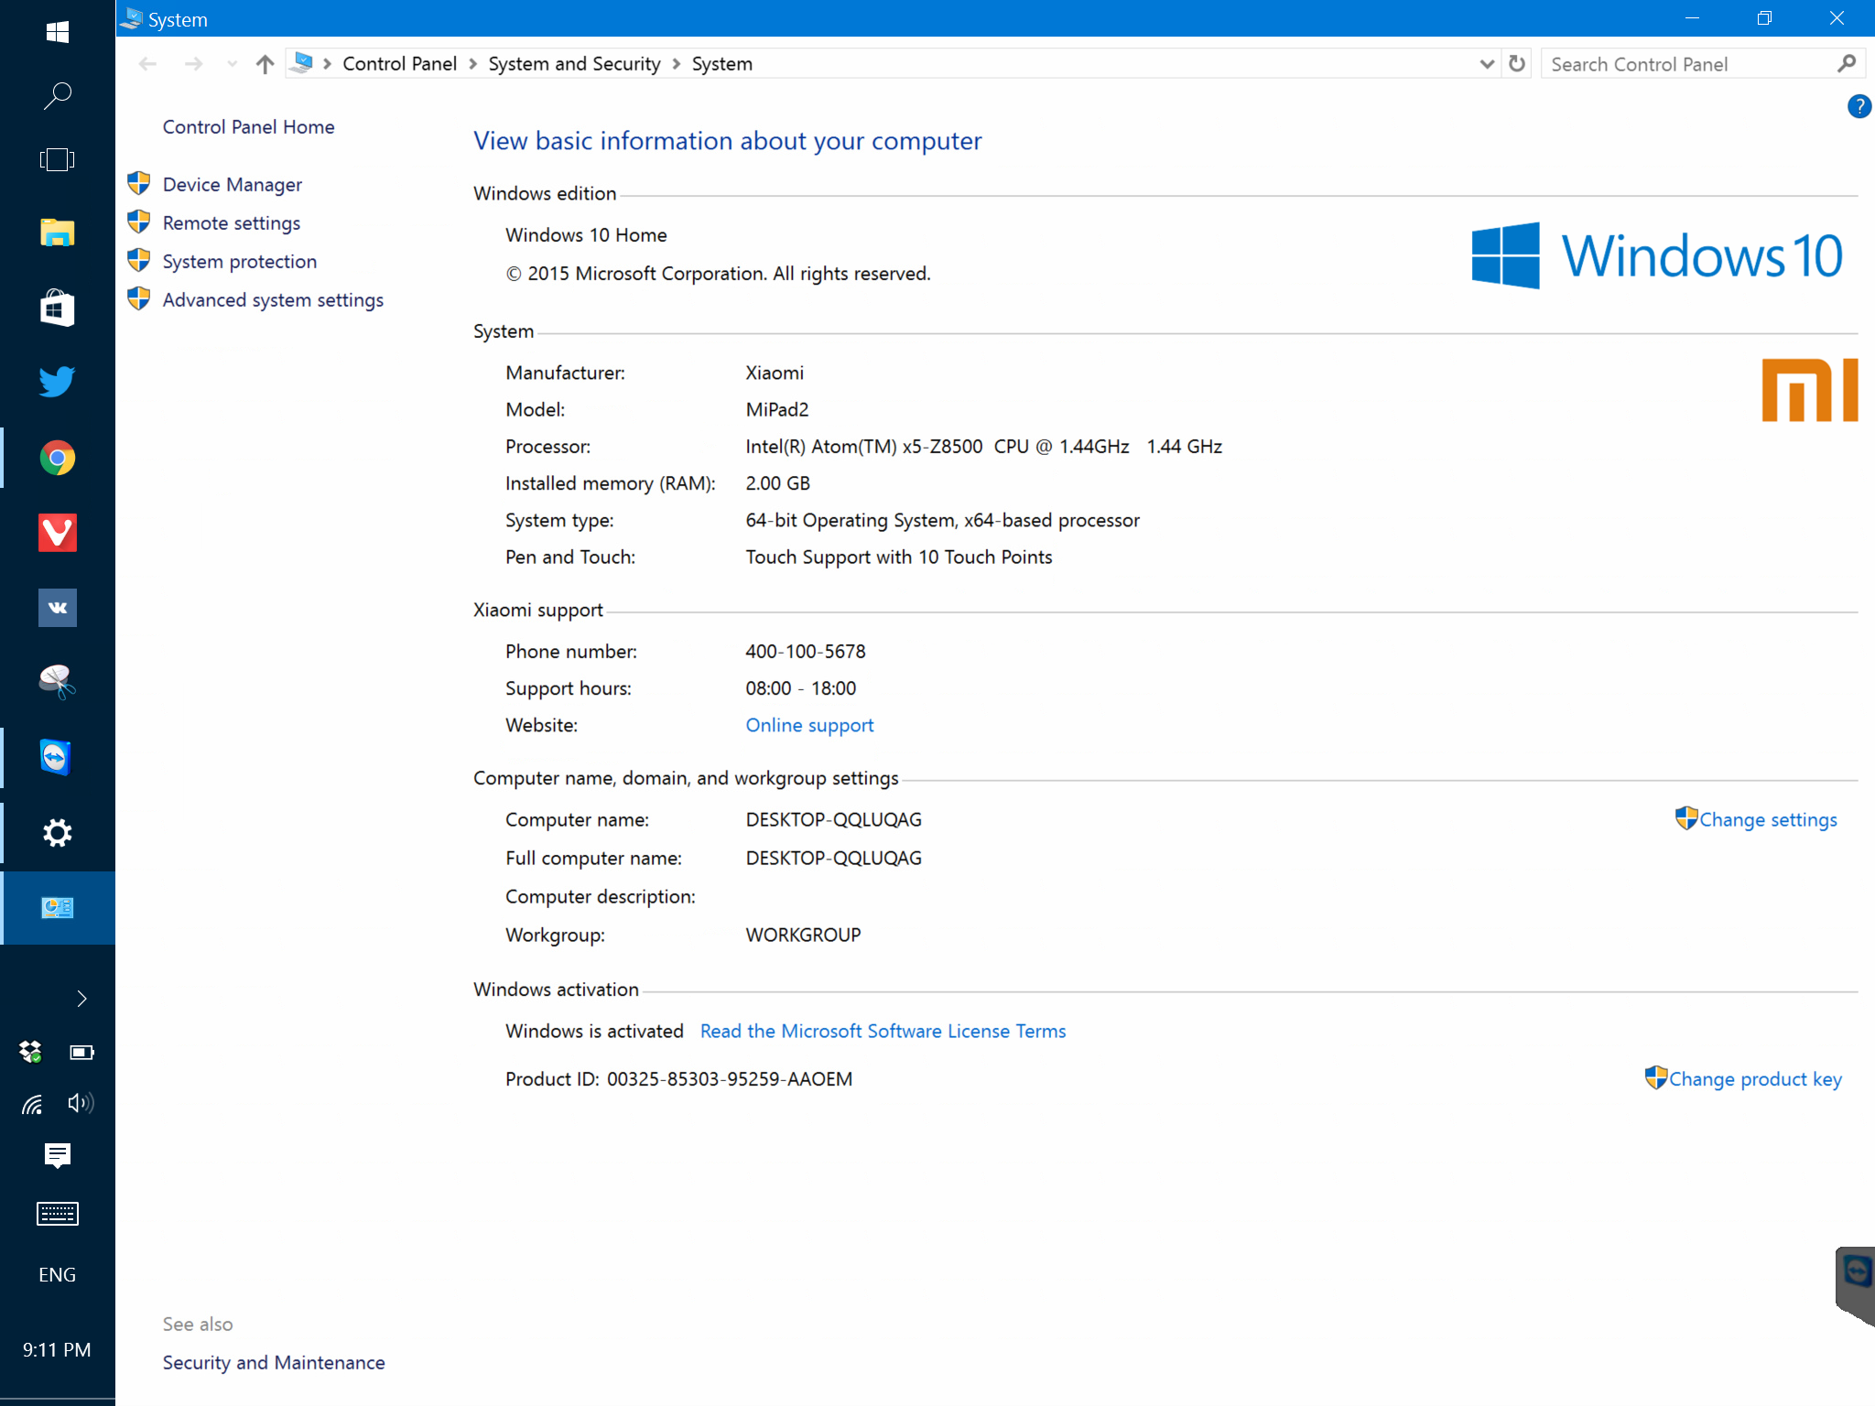The height and width of the screenshot is (1406, 1875).
Task: Click the WORKGROUP value
Action: pos(803,936)
